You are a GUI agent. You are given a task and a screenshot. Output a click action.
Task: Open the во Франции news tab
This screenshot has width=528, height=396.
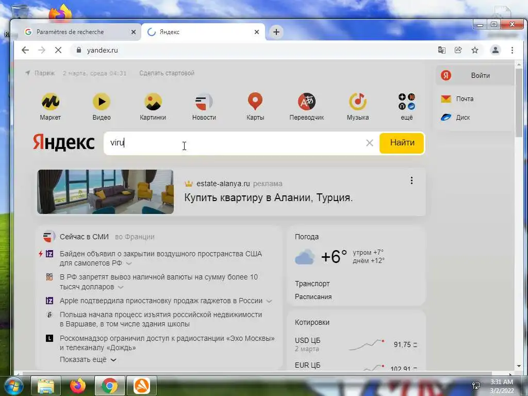coord(135,237)
